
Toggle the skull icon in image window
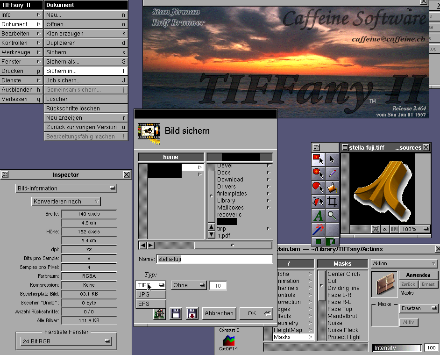(376, 229)
